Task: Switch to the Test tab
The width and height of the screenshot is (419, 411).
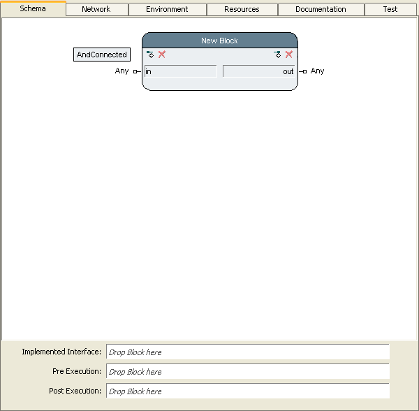Action: point(390,9)
